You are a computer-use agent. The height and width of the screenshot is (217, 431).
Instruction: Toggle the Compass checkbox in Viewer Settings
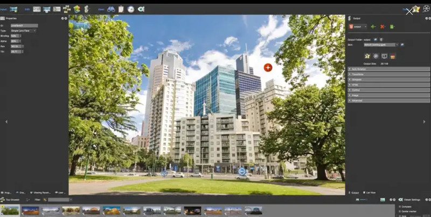click(x=400, y=207)
